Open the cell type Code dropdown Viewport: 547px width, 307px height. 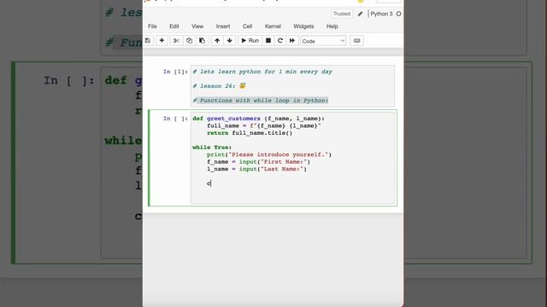[x=323, y=41]
